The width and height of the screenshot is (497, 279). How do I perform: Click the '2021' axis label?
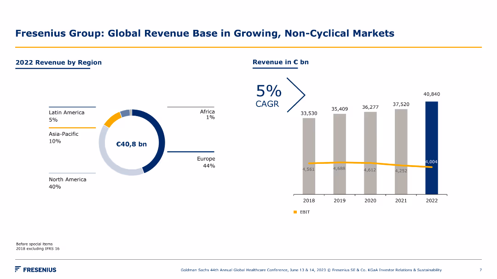(x=401, y=201)
